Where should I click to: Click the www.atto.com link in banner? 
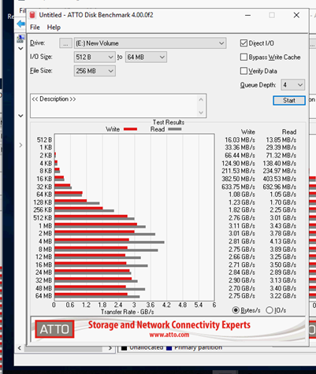(x=169, y=335)
